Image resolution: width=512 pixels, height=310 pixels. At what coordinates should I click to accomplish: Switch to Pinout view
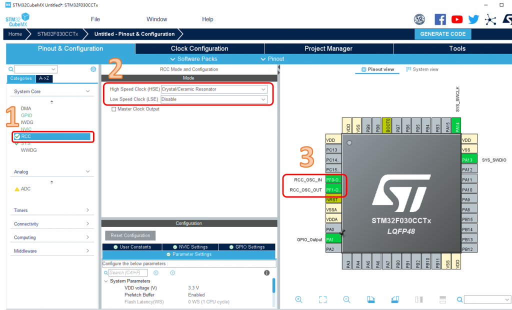pyautogui.click(x=377, y=69)
